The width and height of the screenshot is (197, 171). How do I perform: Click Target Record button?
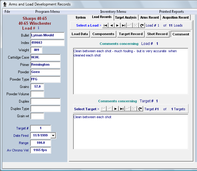point(131,34)
